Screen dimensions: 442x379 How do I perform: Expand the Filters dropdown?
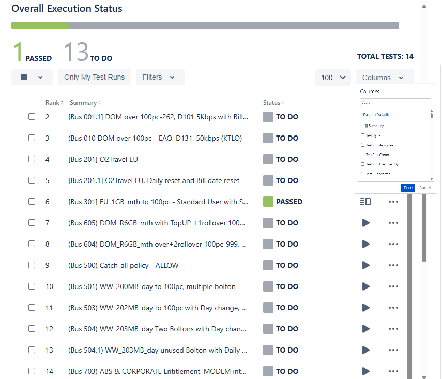click(x=160, y=77)
